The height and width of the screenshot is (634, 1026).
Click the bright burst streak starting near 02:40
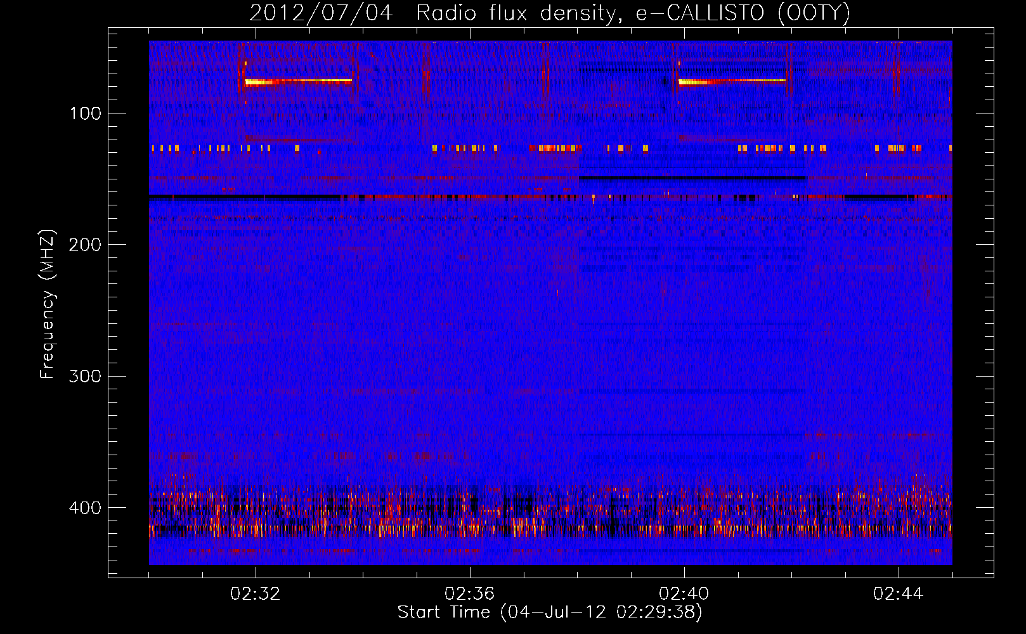point(732,82)
